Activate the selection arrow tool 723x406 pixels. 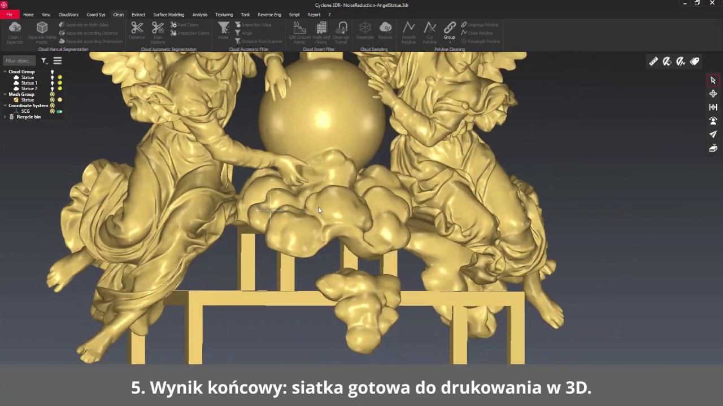[x=713, y=80]
